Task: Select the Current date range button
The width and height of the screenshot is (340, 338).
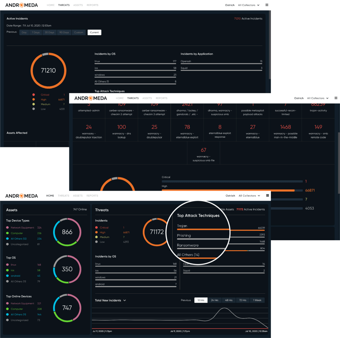Action: [x=94, y=32]
